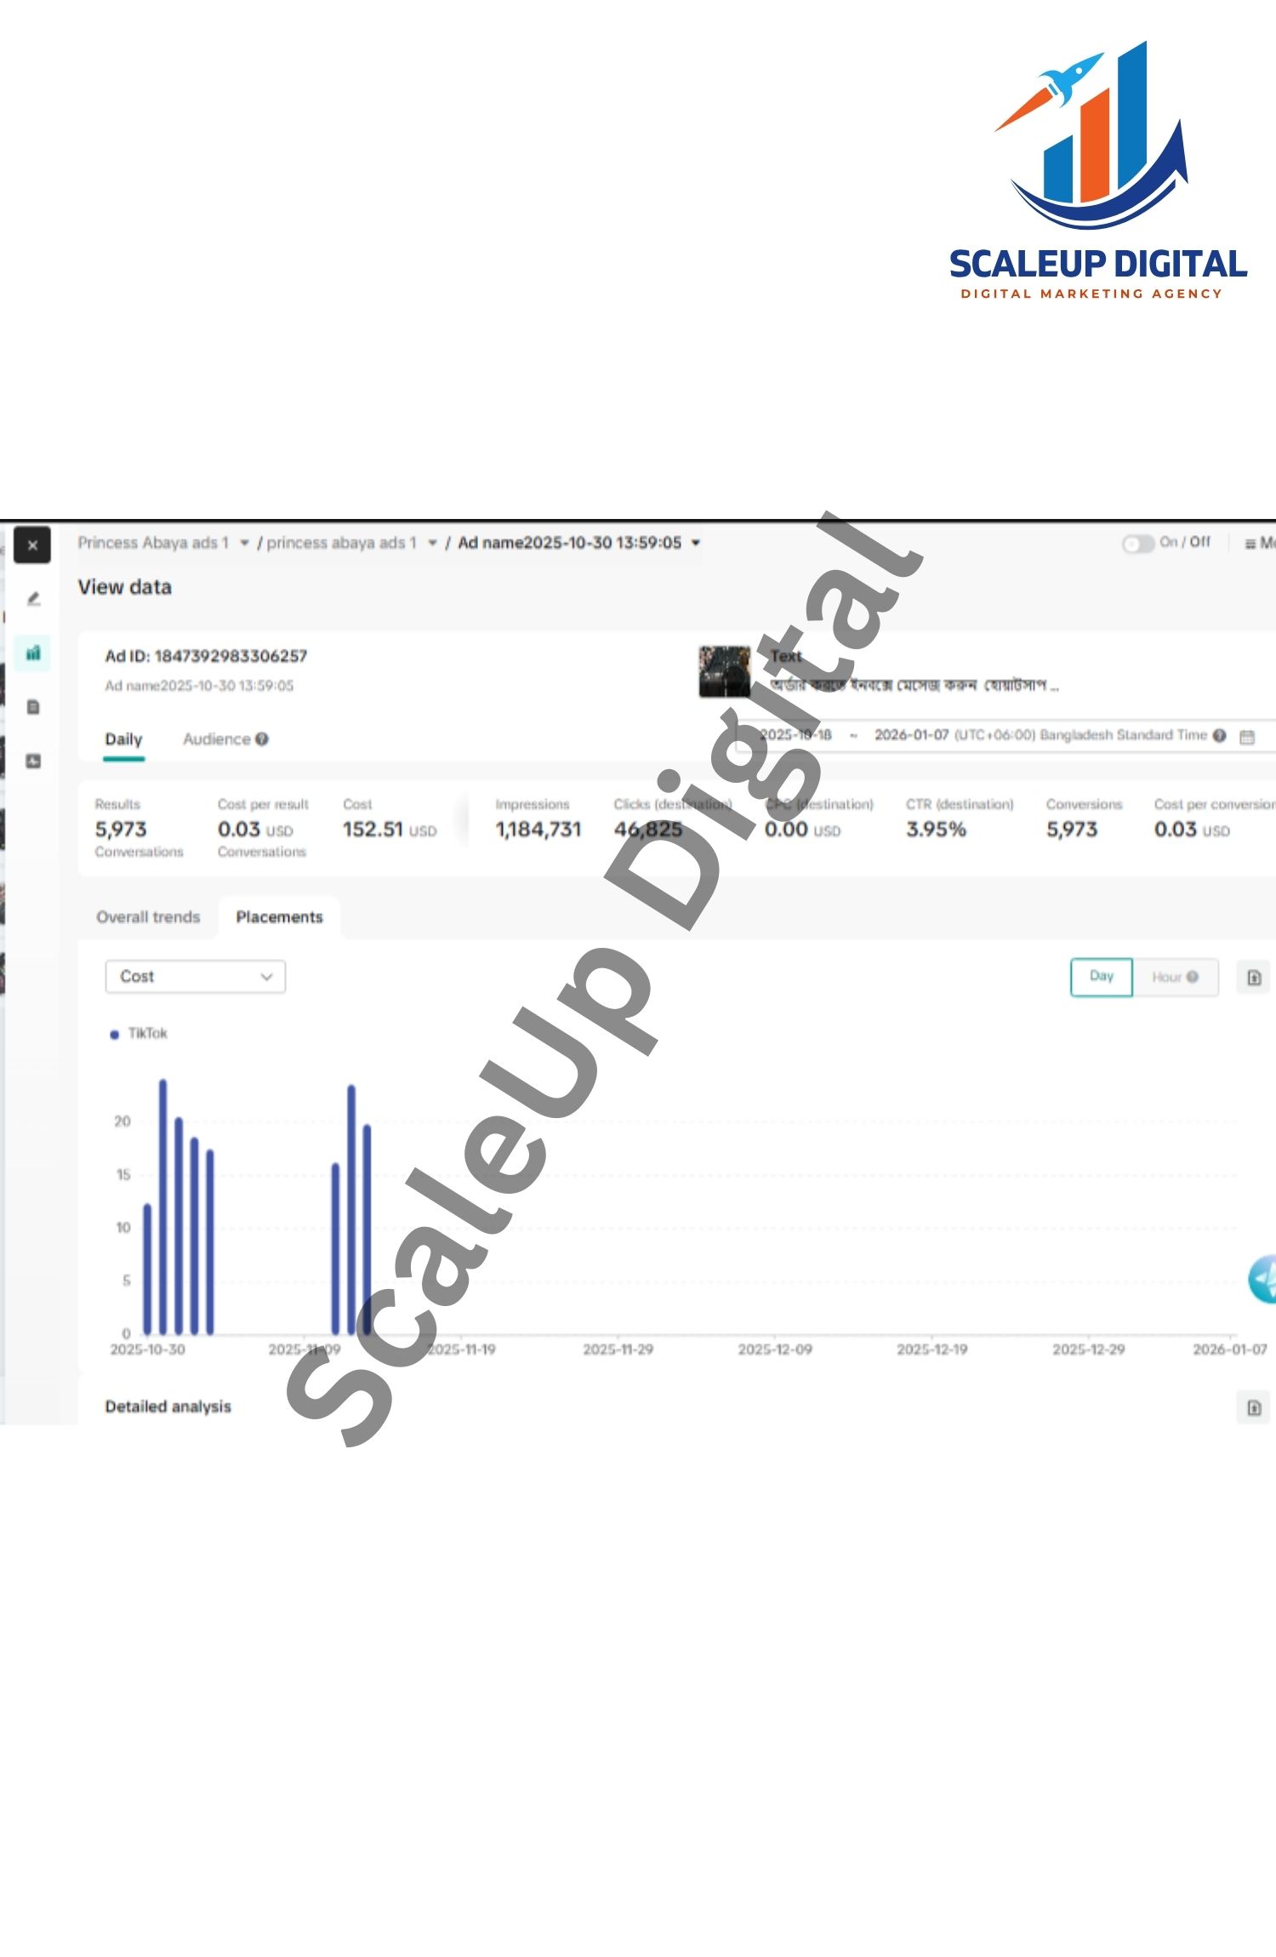Click the document icon in left sidebar
Screen dimensions: 1276x1957
33,707
